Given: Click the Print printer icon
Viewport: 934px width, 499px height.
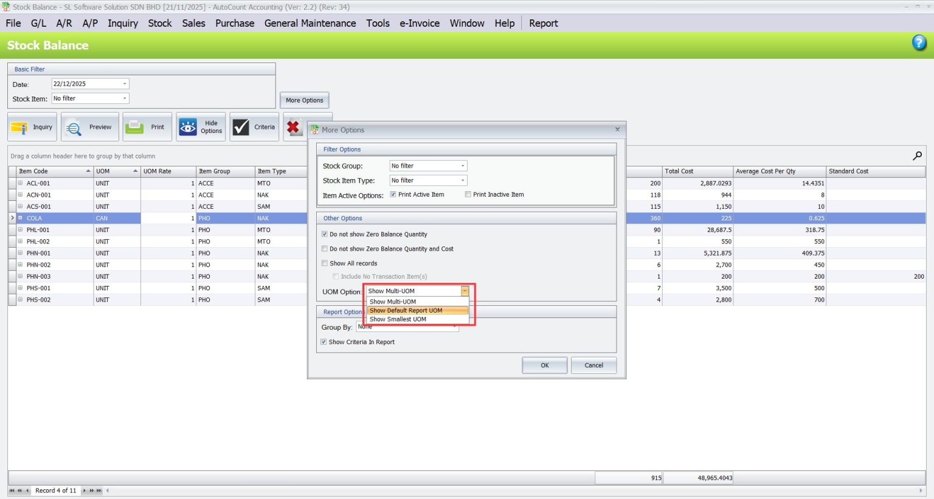Looking at the screenshot, I should [134, 127].
